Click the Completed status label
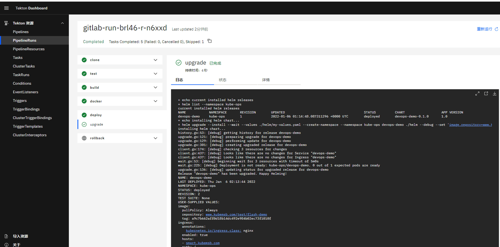This screenshot has width=500, height=247. click(x=93, y=42)
